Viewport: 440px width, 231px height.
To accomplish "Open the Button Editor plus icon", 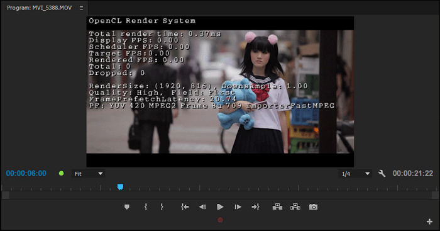I will pos(429,222).
